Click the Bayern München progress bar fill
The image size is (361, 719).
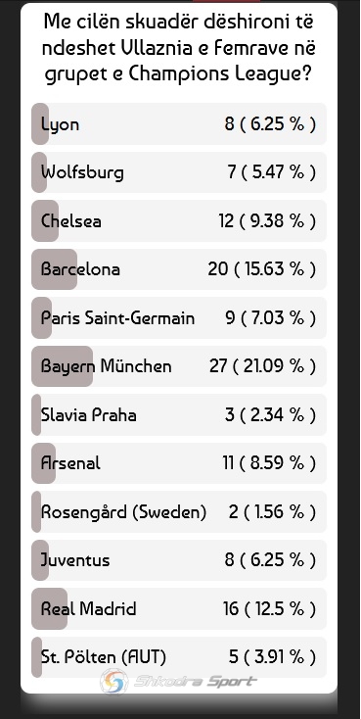click(x=63, y=366)
